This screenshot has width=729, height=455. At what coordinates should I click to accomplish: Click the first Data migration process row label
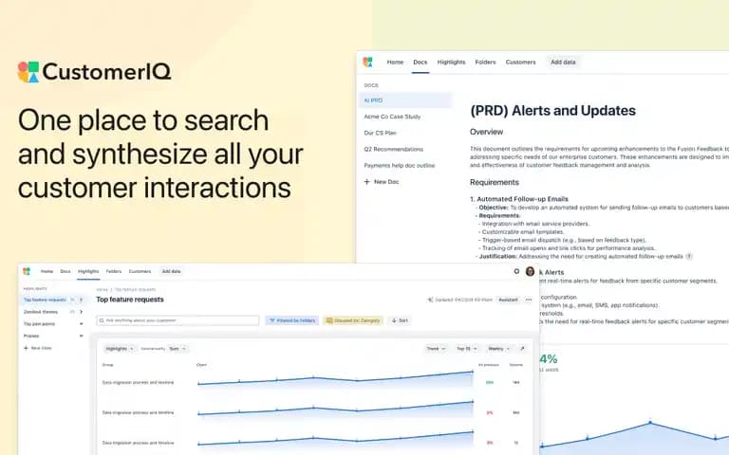[138, 383]
